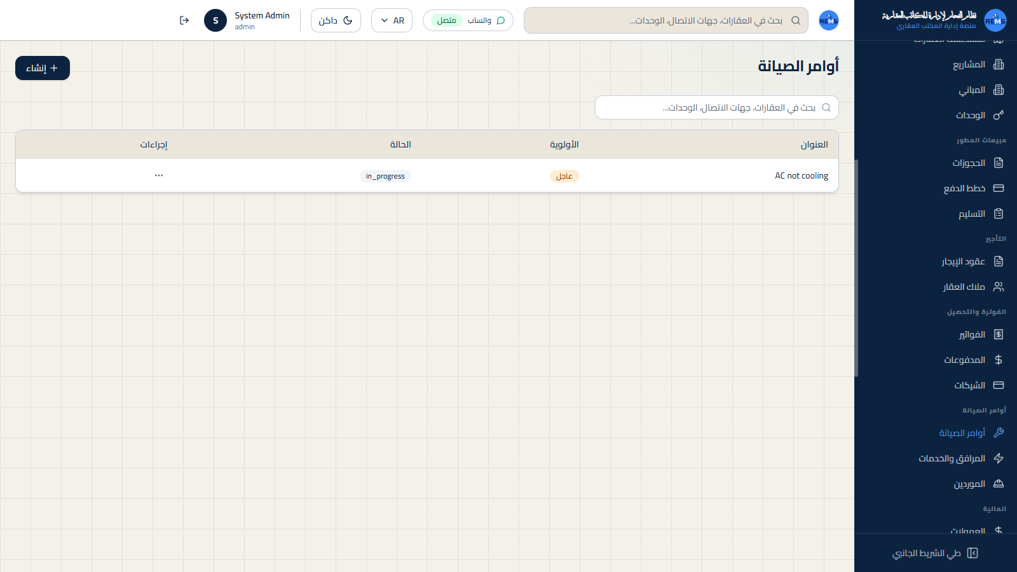Click the عقود الإيجار file icon
The image size is (1017, 572).
[x=999, y=261]
